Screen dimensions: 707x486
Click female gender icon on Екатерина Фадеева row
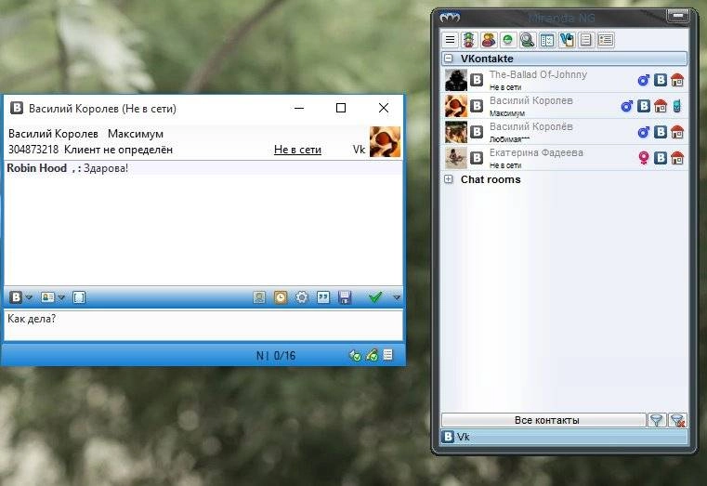click(644, 158)
